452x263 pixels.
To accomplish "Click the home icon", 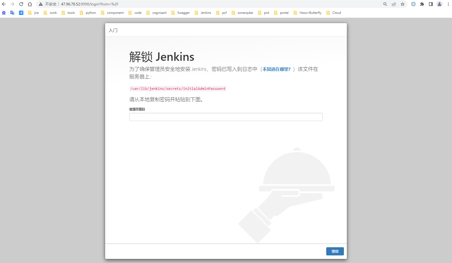I will click(x=30, y=4).
